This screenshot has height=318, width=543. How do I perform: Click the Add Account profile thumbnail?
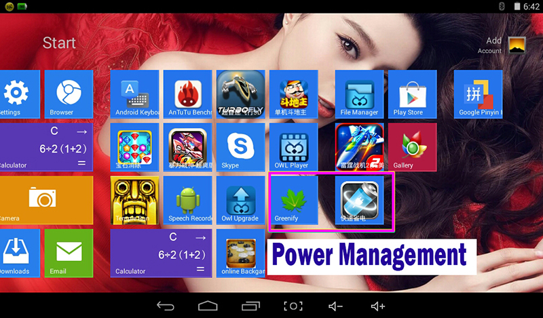pyautogui.click(x=517, y=45)
